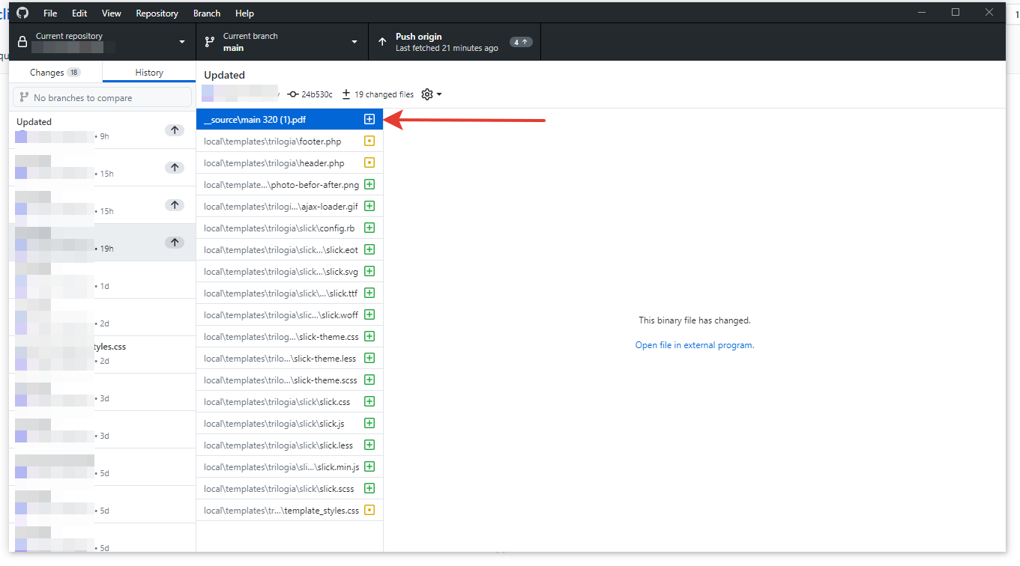The image size is (1020, 566).
Task: Open the diff settings gear dropdown
Action: 432,94
